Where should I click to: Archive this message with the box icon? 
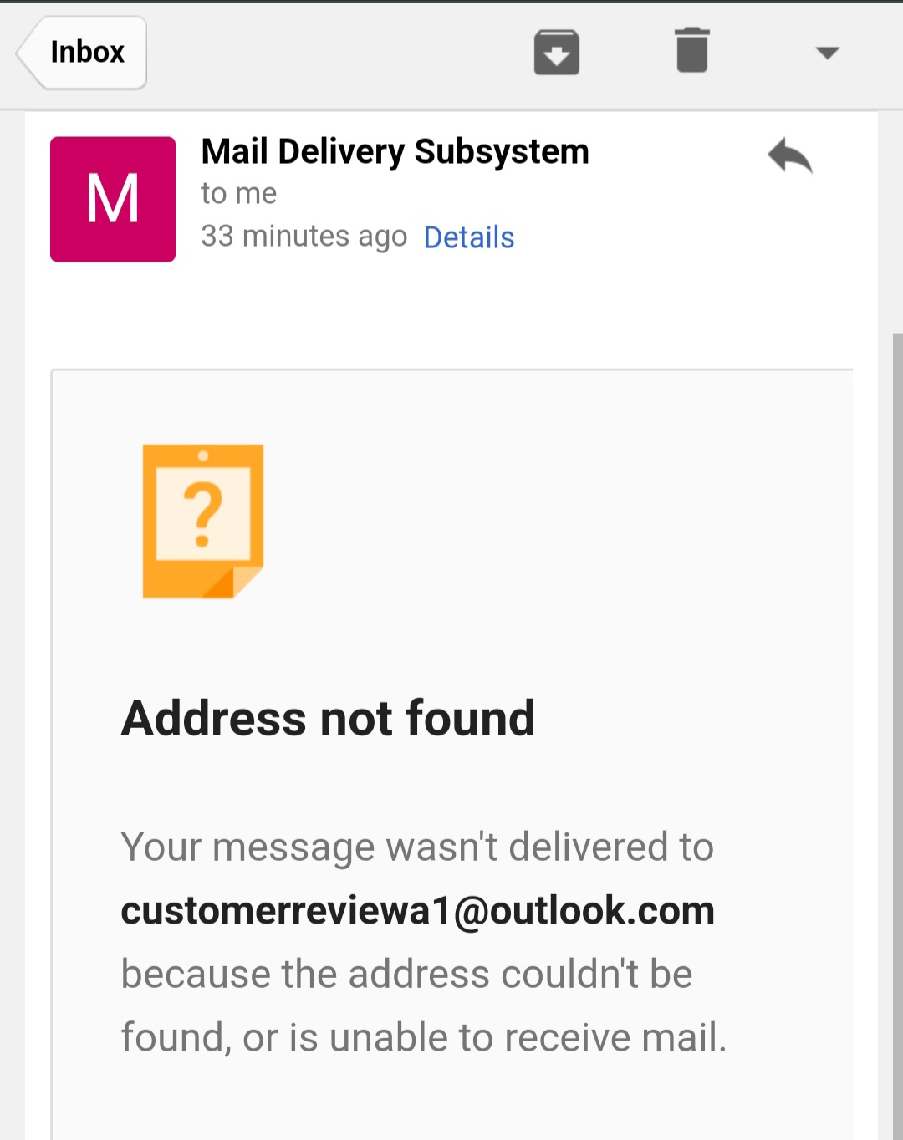click(x=557, y=53)
